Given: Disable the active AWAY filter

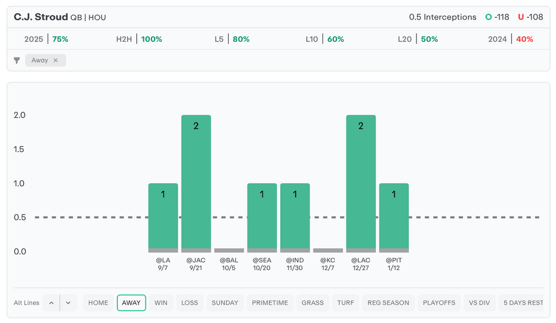Looking at the screenshot, I should [131, 303].
